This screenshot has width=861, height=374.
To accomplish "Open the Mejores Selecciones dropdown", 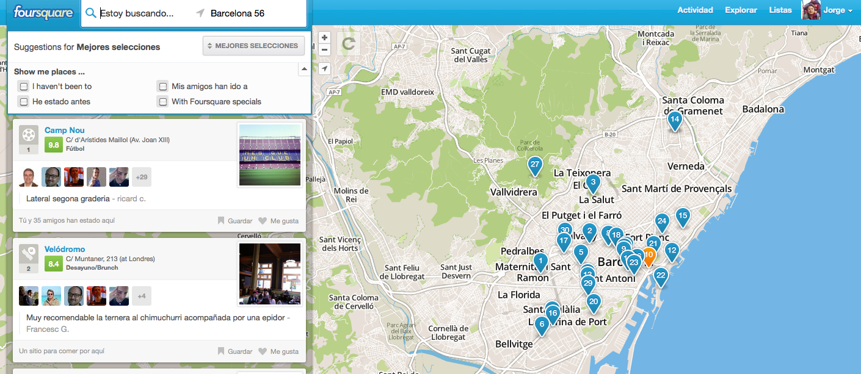I will click(x=253, y=46).
